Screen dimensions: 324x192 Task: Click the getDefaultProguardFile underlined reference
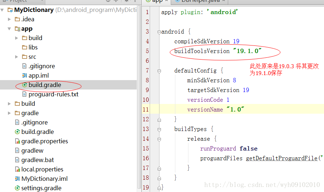point(282,158)
